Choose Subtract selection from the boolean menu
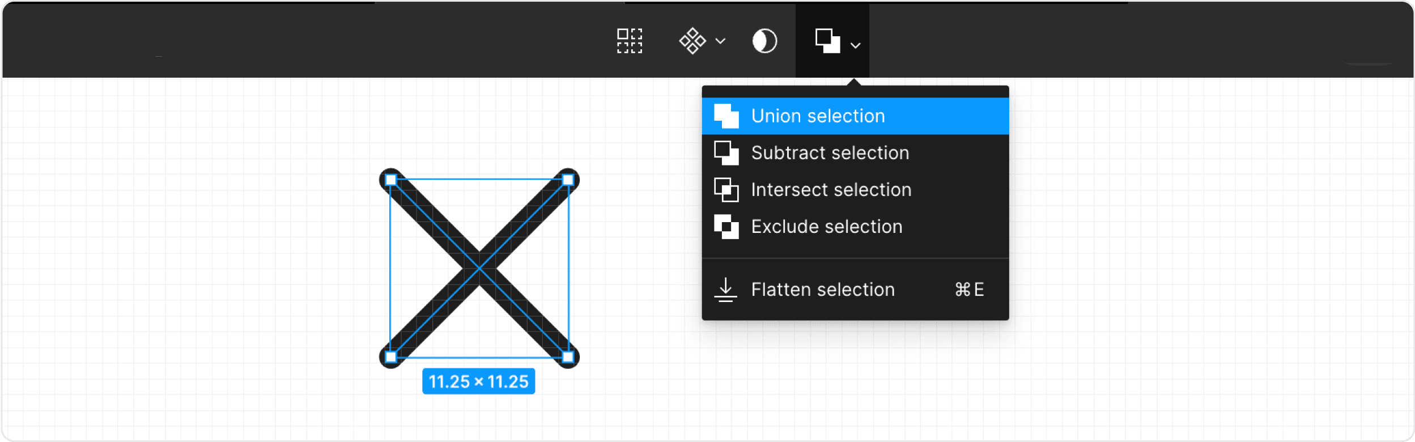 (829, 153)
